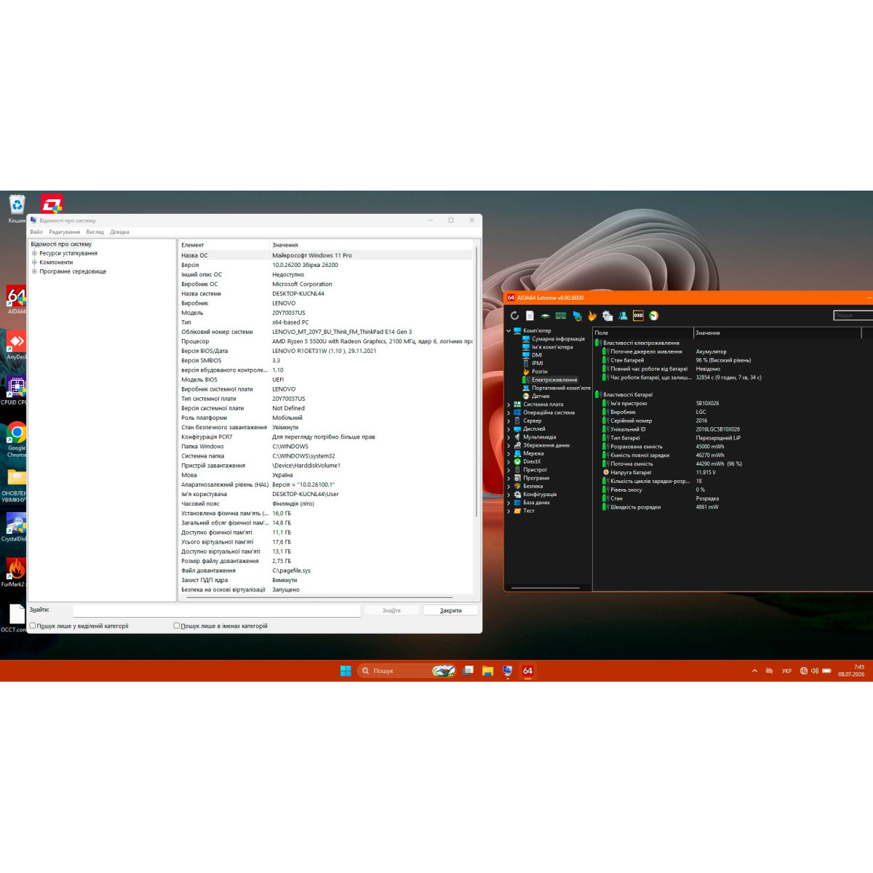Toggle the OSD panel icon in AIDA64
873x873 pixels.
click(638, 316)
